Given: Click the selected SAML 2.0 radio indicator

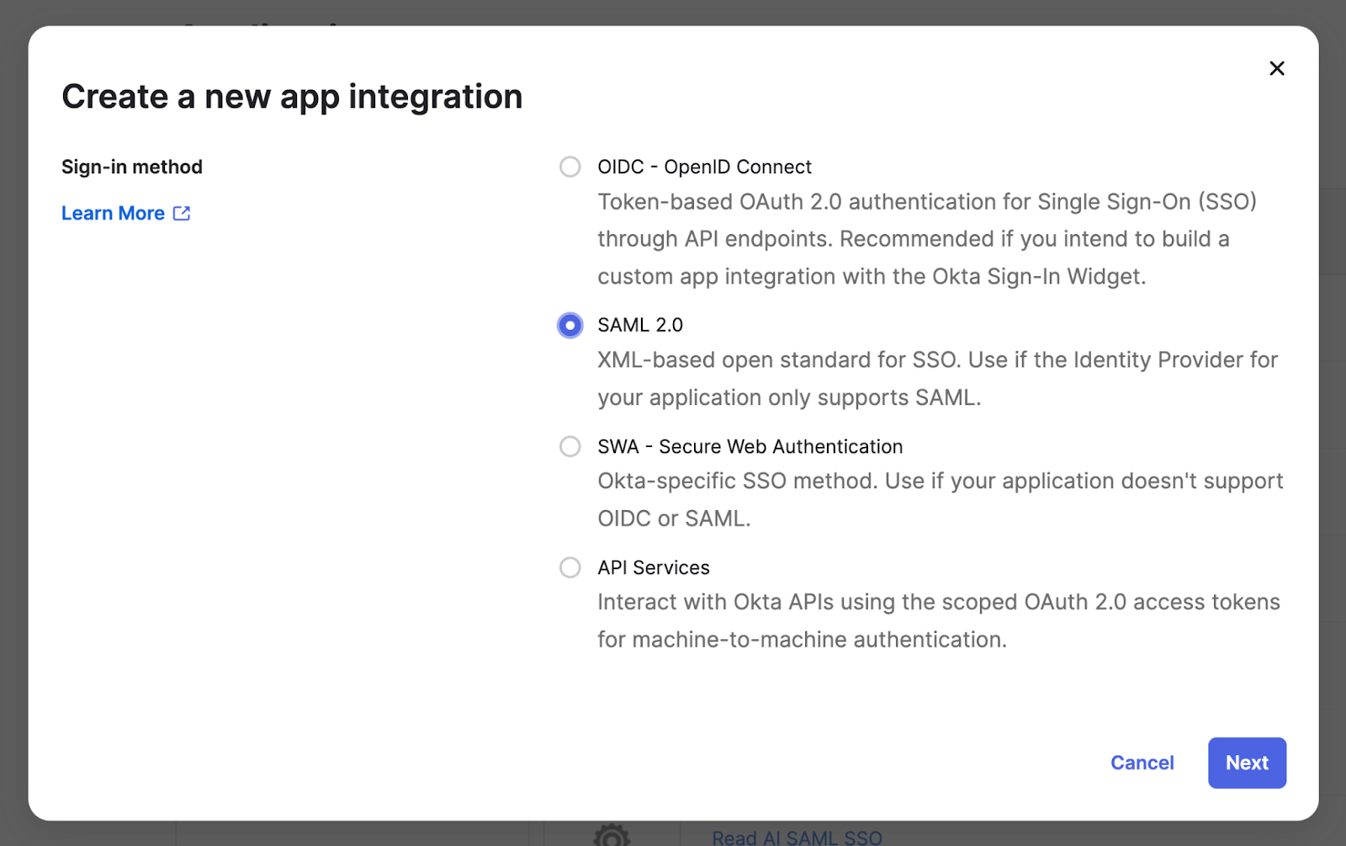Looking at the screenshot, I should pos(570,325).
